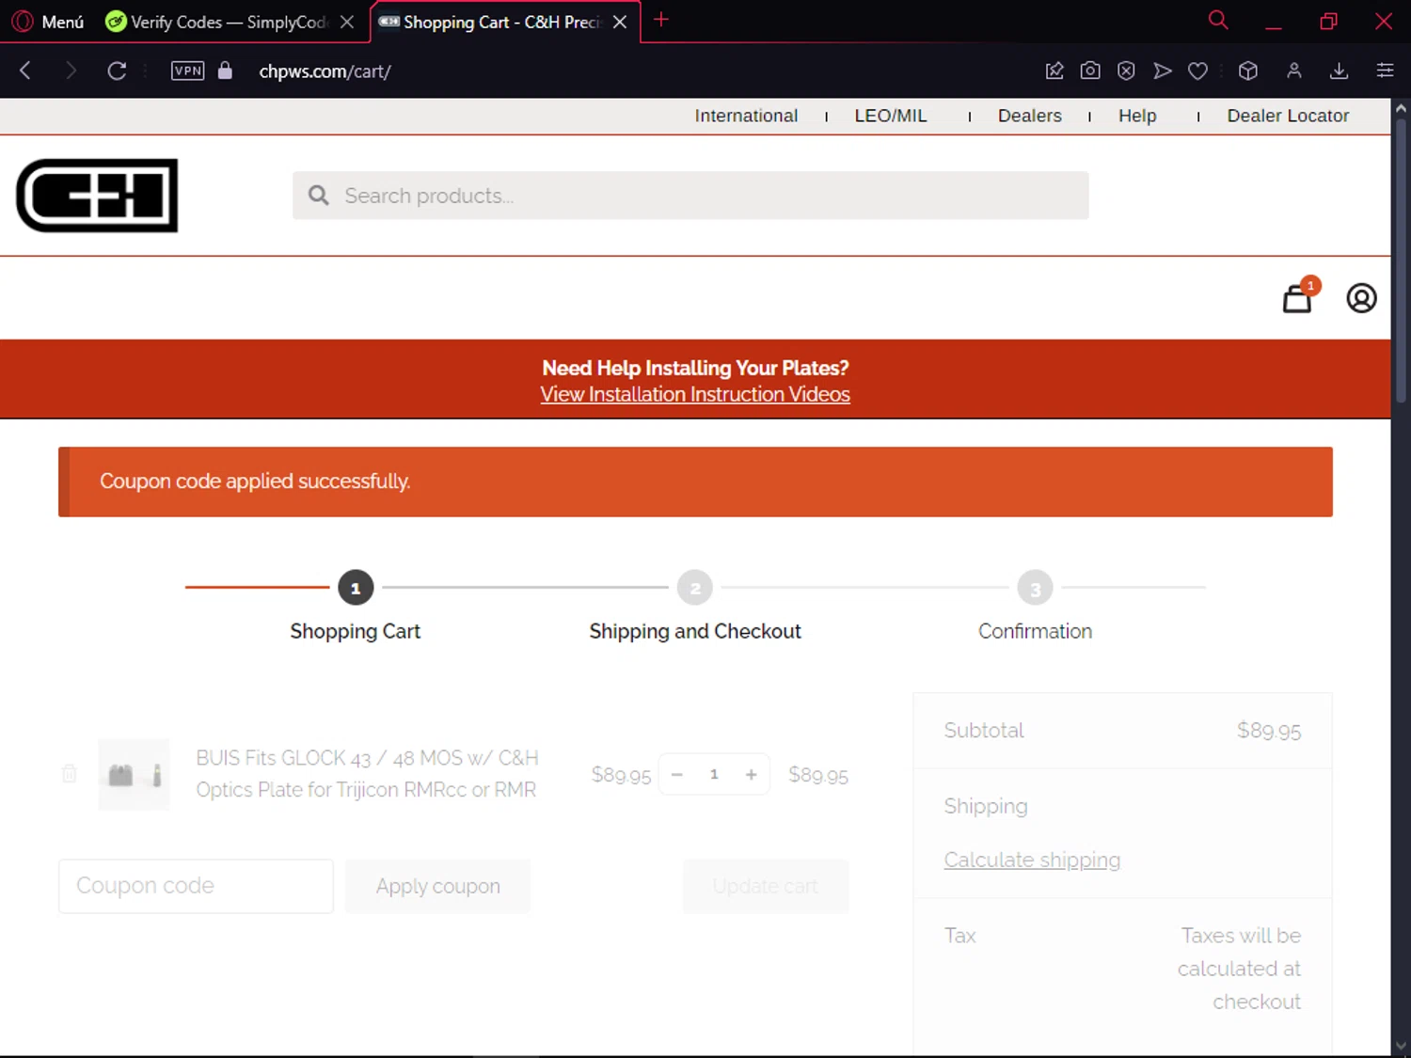The height and width of the screenshot is (1058, 1411).
Task: Add page to bookmarks heart icon
Action: (x=1197, y=71)
